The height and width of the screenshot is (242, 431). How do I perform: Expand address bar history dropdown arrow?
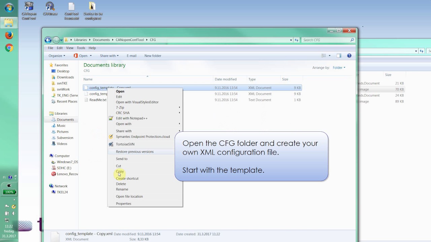(291, 40)
